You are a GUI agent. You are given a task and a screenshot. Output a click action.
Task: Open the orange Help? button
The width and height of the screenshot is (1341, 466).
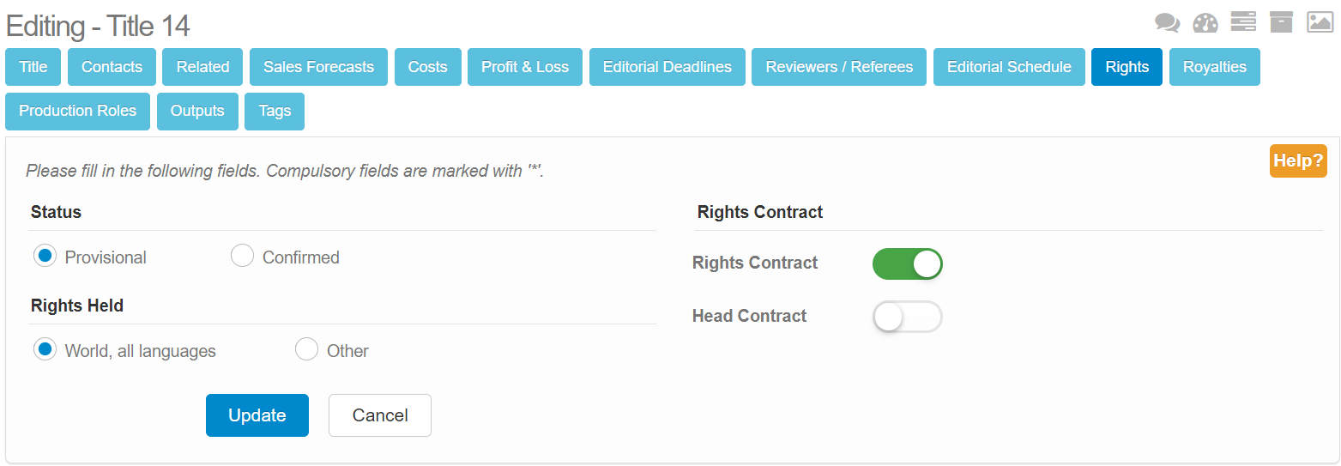[x=1298, y=160]
